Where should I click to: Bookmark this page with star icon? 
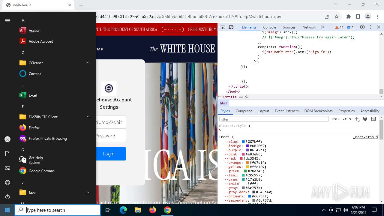coord(337,17)
